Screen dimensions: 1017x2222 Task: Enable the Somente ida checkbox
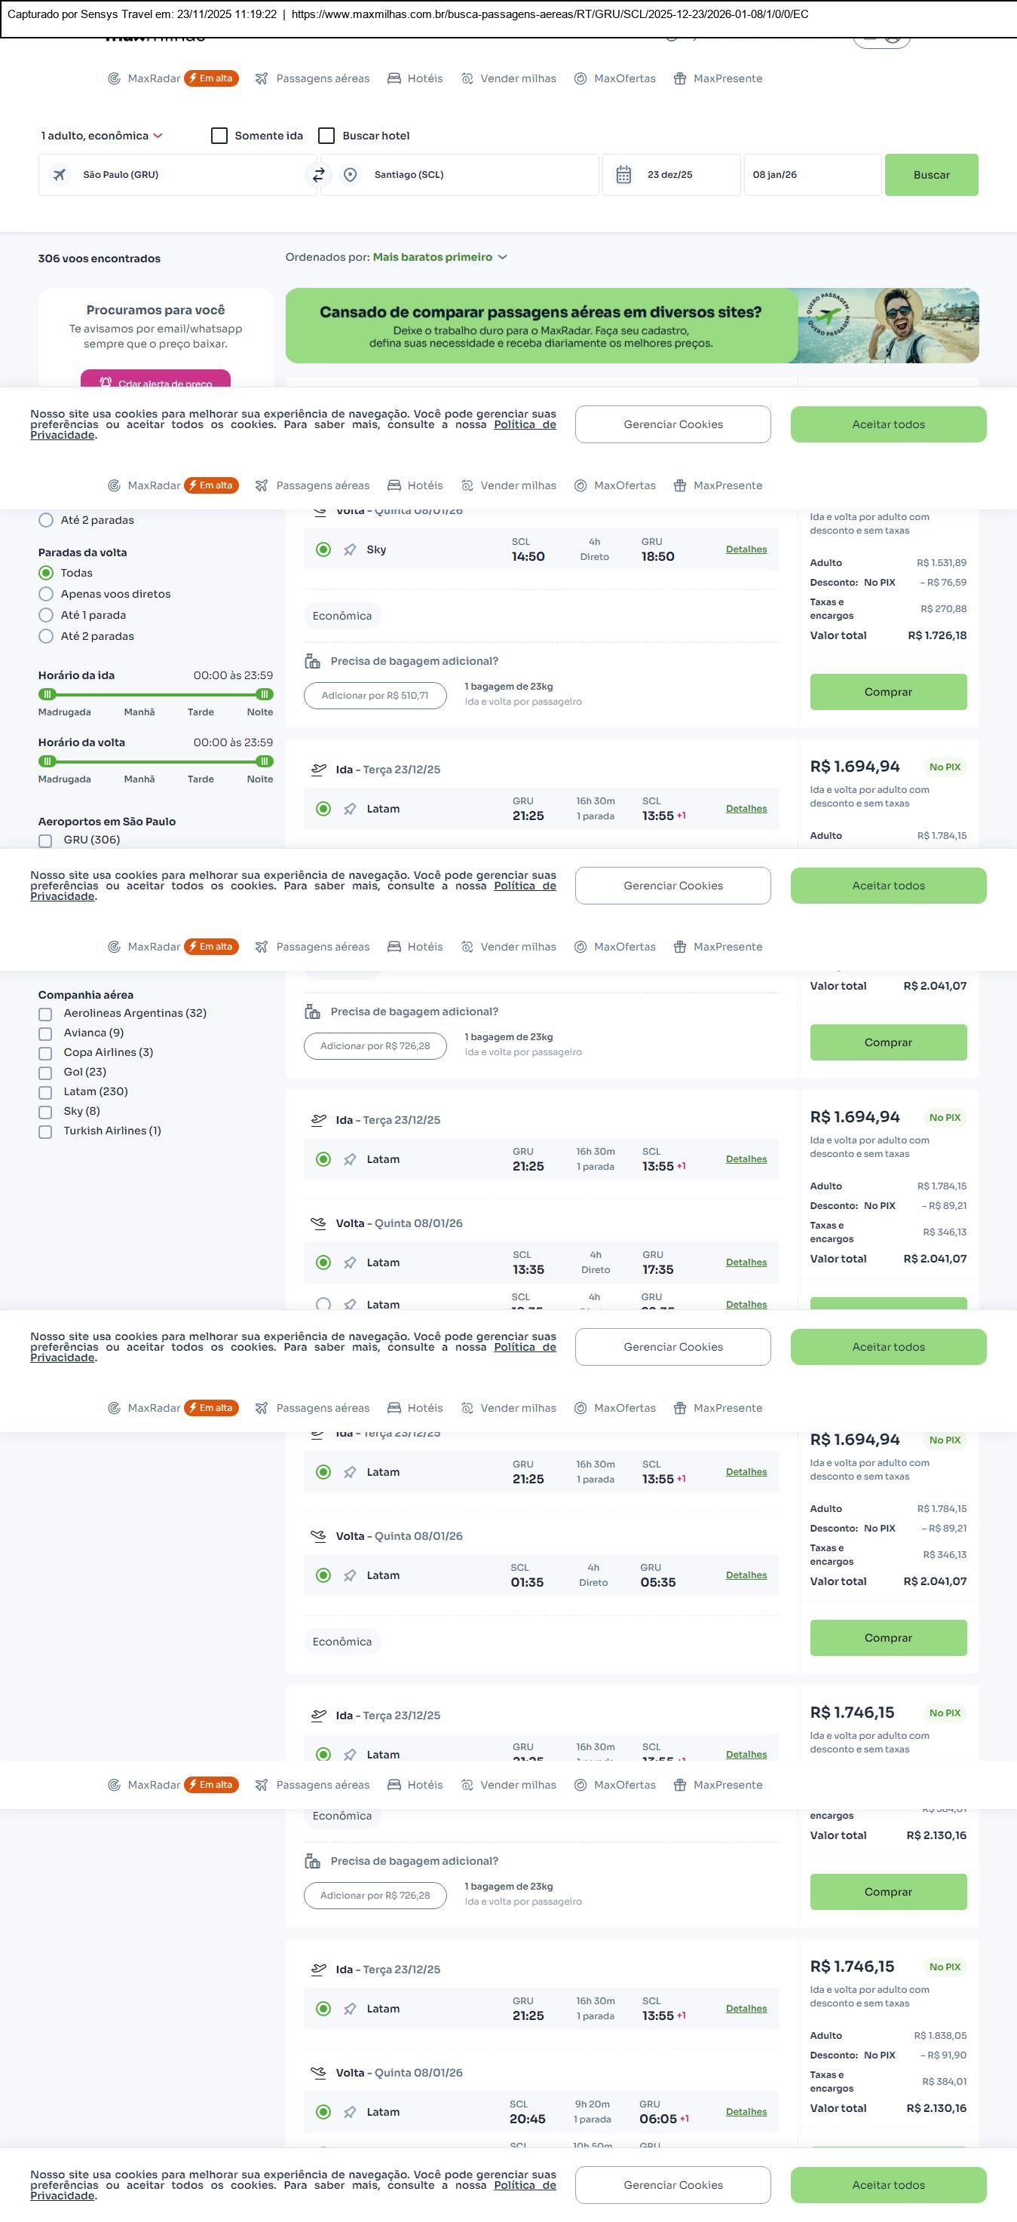coord(220,136)
